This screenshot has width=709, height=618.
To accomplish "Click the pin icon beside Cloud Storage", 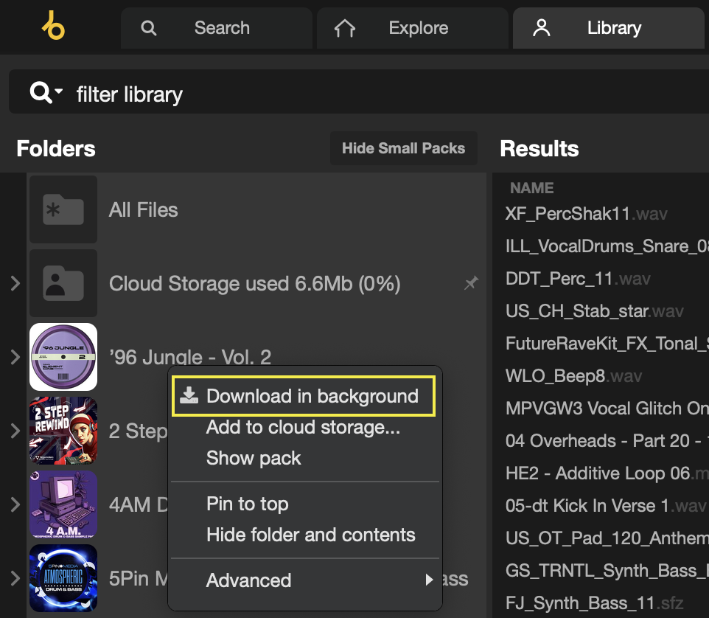I will (x=471, y=283).
